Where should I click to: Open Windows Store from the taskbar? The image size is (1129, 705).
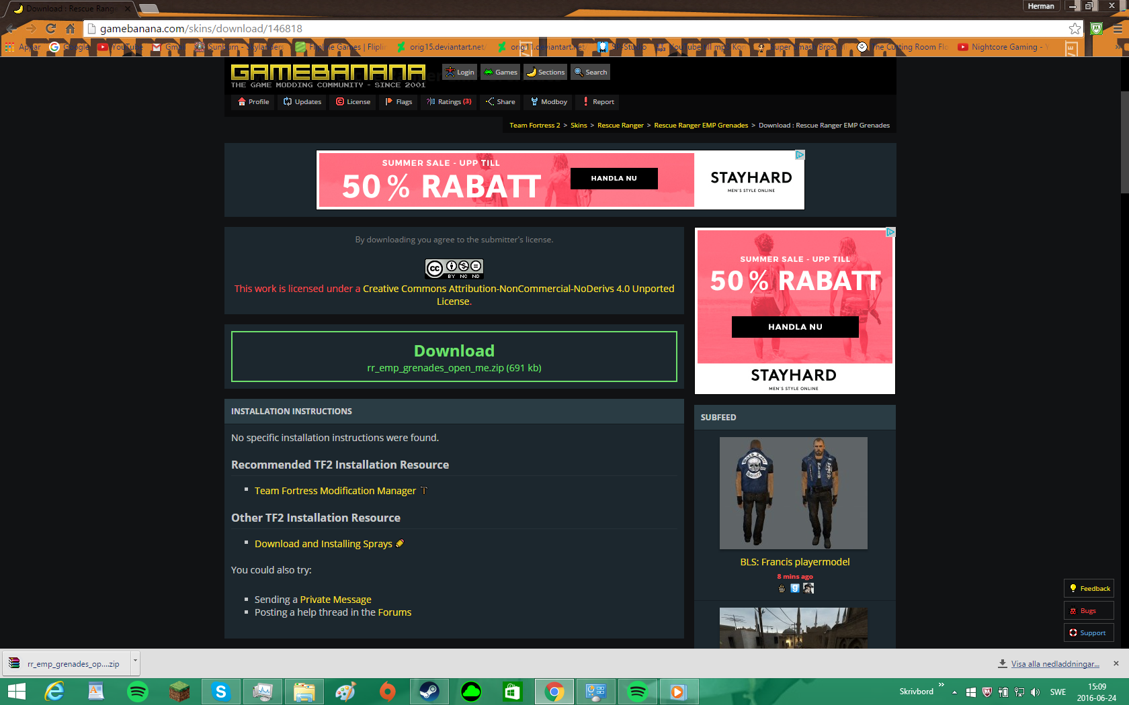[513, 692]
